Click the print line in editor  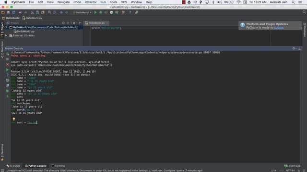[106, 28]
